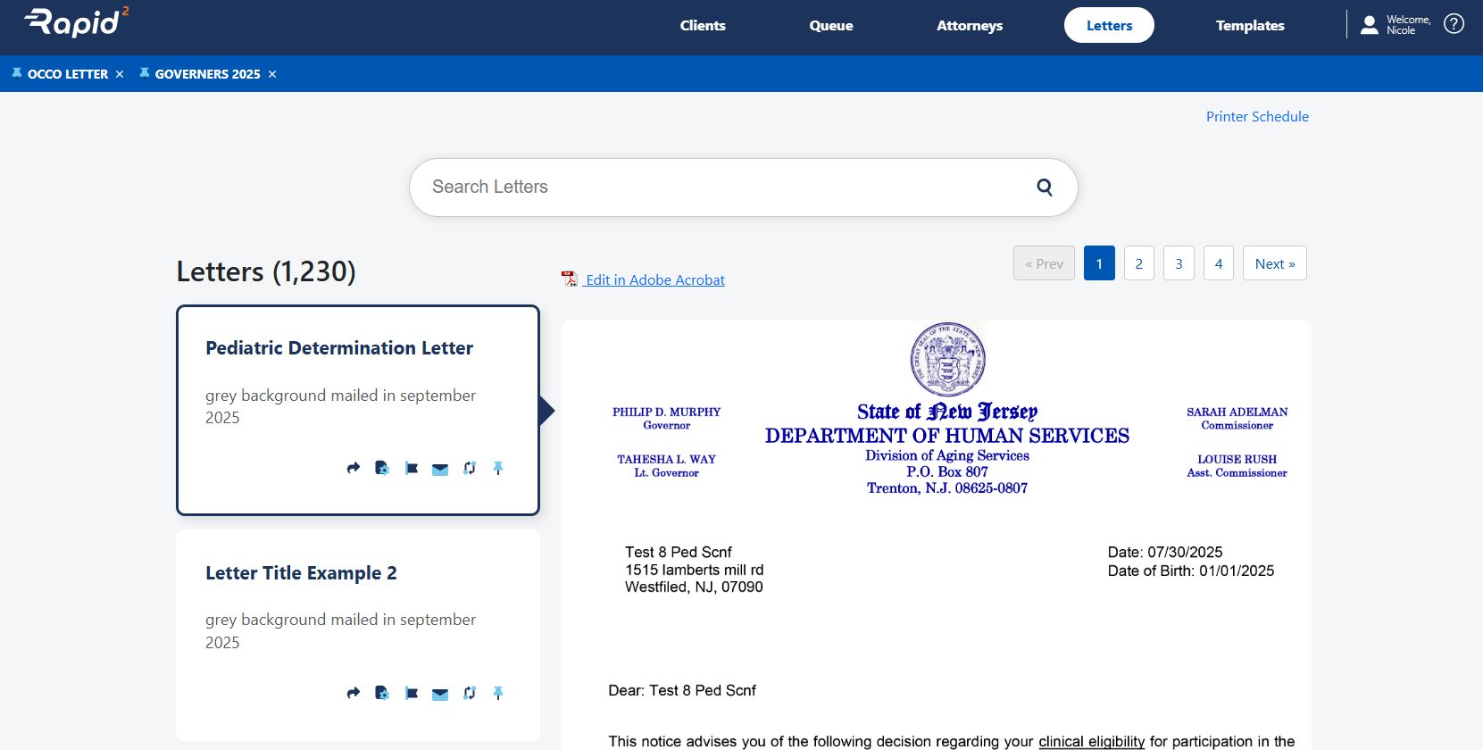Viewport: 1483px width, 750px height.
Task: Pin the Letter Title Example 2 card
Action: (x=498, y=693)
